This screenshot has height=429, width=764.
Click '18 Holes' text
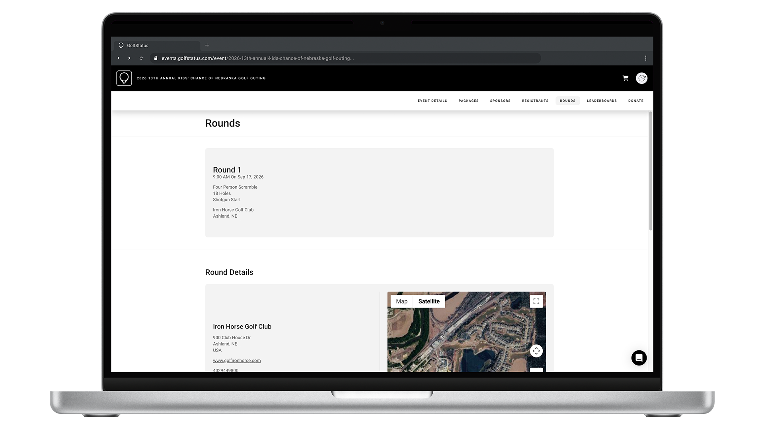222,193
